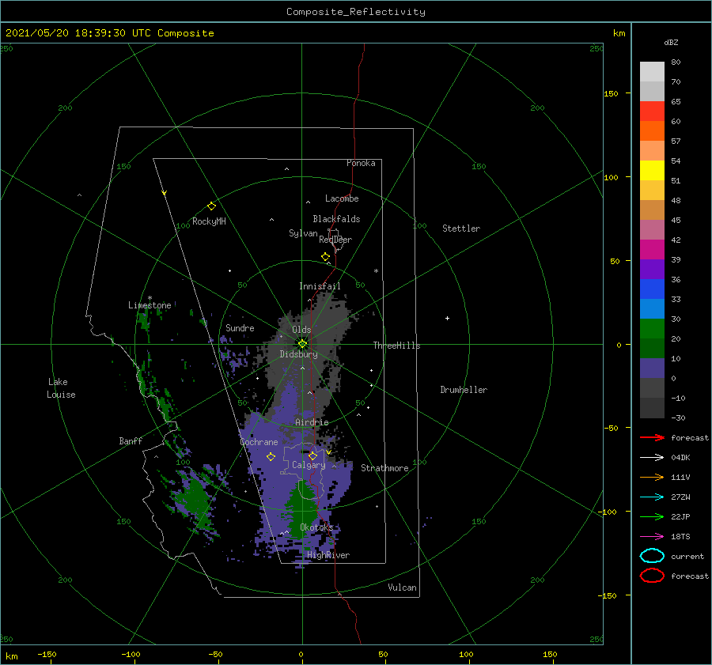Click the radar center marker between Olds and Didsbury
Viewport: 712px width, 665px height.
coord(302,344)
